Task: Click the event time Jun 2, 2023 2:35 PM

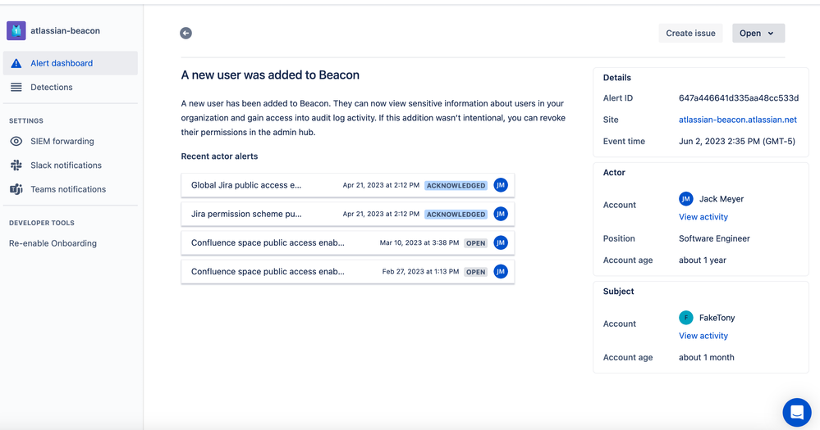Action: pyautogui.click(x=737, y=142)
